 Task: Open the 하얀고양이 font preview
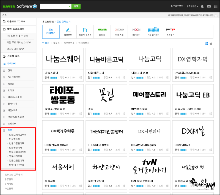point(106,167)
